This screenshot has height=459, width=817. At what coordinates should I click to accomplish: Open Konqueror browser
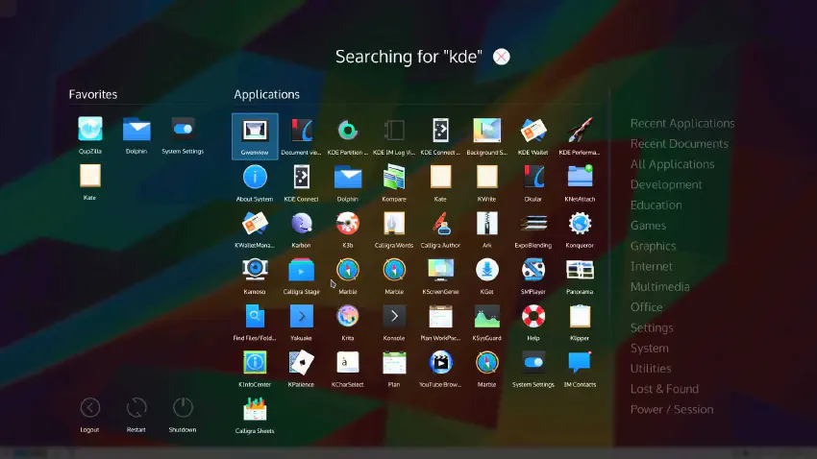pyautogui.click(x=580, y=229)
